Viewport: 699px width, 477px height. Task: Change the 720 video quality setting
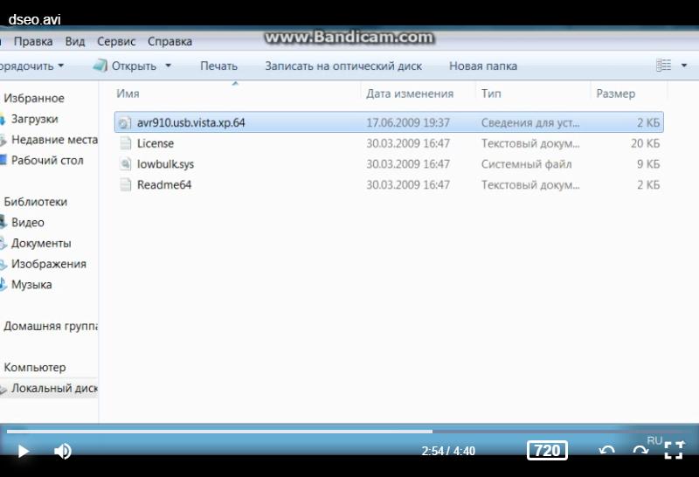(x=547, y=450)
